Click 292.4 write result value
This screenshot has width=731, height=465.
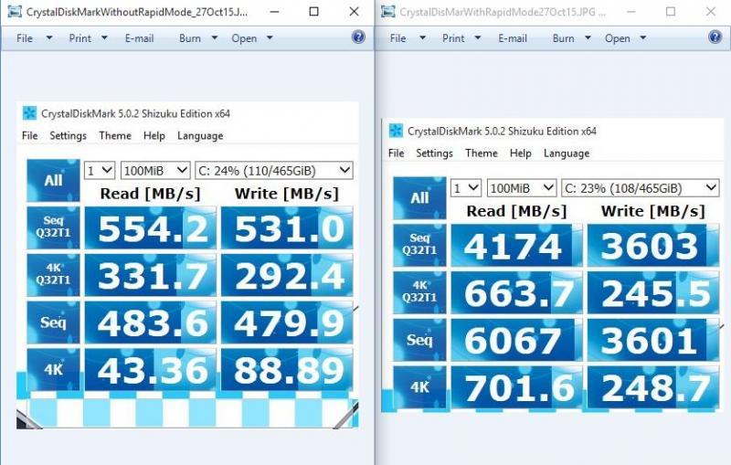tap(287, 275)
